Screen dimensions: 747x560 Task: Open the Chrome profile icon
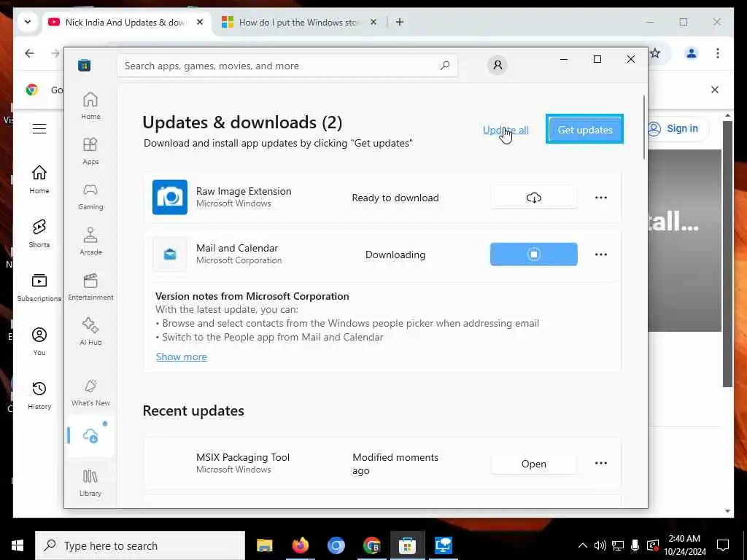click(692, 53)
